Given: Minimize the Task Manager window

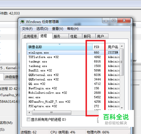Looking at the screenshot, I should point(106,20).
